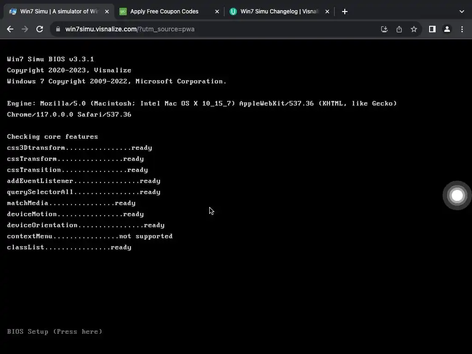Go back to the previous page
Screen dimensions: 472x354
pyautogui.click(x=10, y=29)
